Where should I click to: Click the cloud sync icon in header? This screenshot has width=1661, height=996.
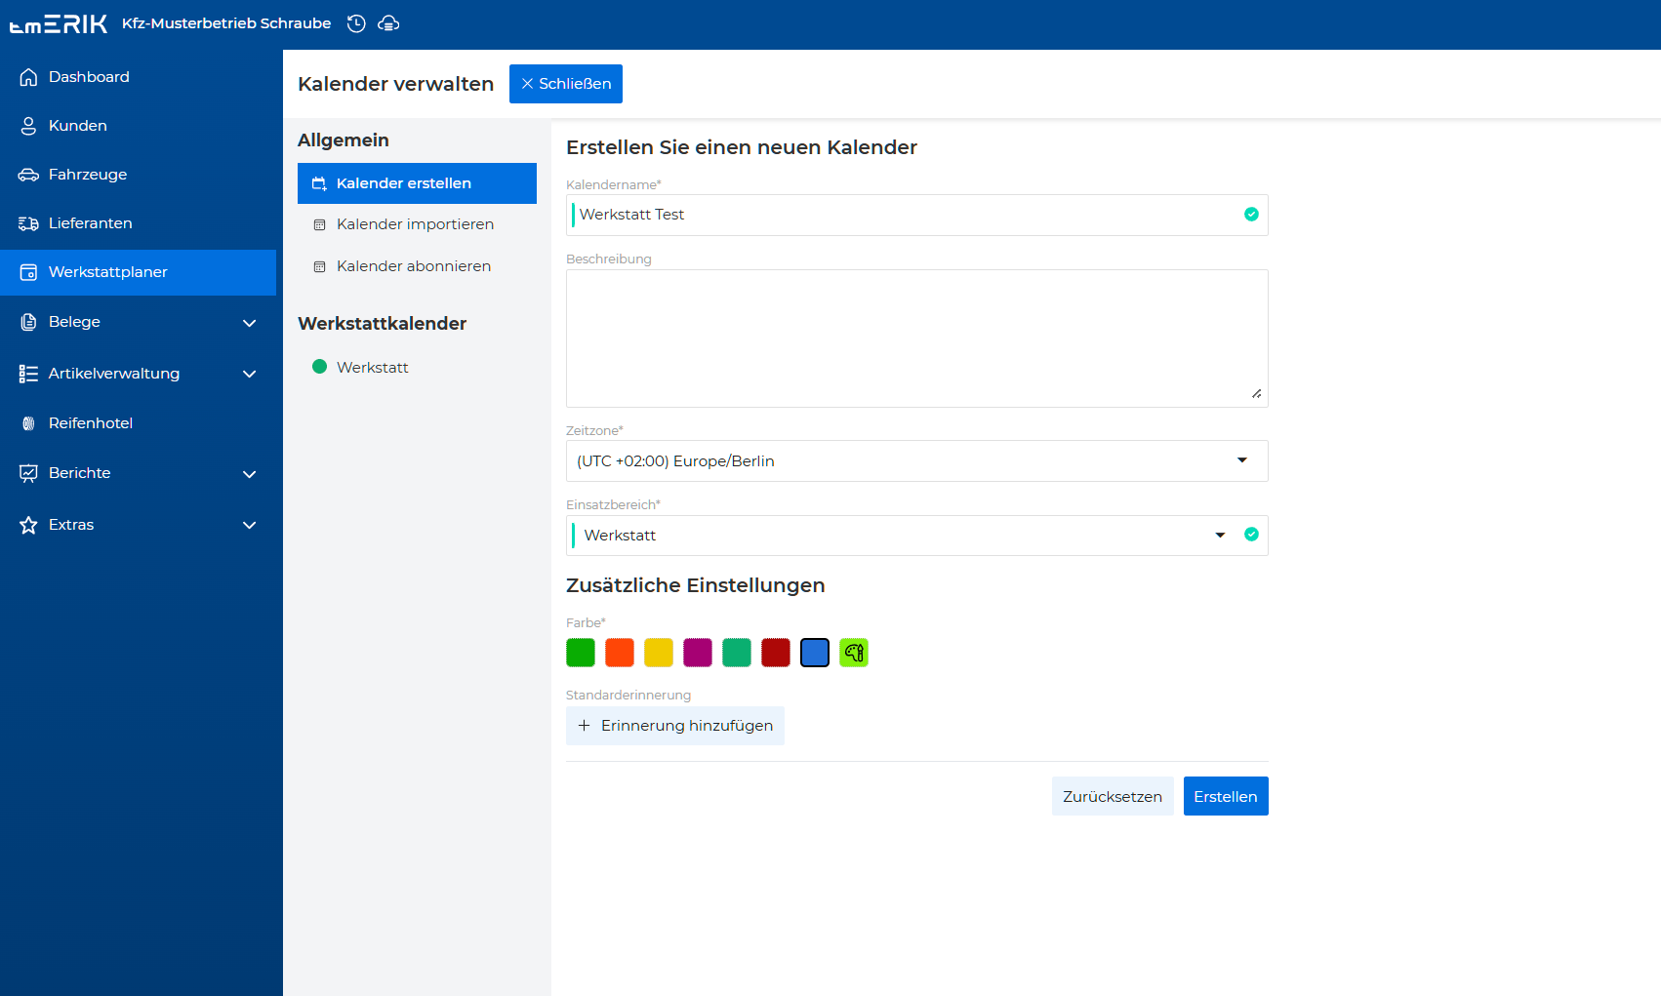388,23
